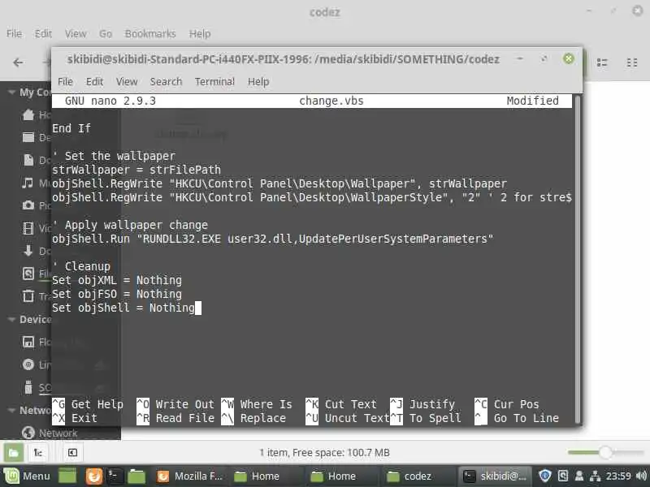Switch file manager to list view

[x=602, y=62]
